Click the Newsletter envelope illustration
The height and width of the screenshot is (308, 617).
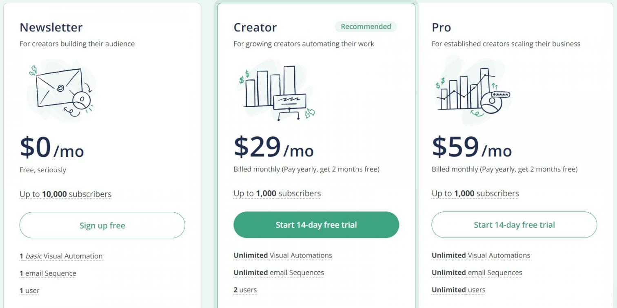pos(61,90)
